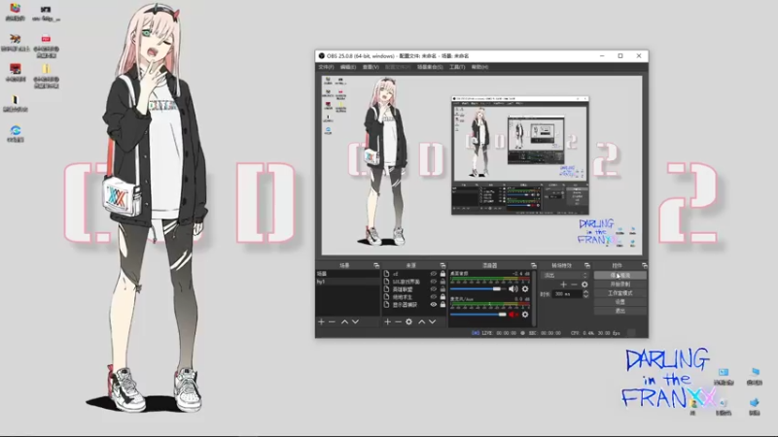Unmute the 麦克风/Aux red speaker icon
Image resolution: width=778 pixels, height=437 pixels.
tap(513, 314)
